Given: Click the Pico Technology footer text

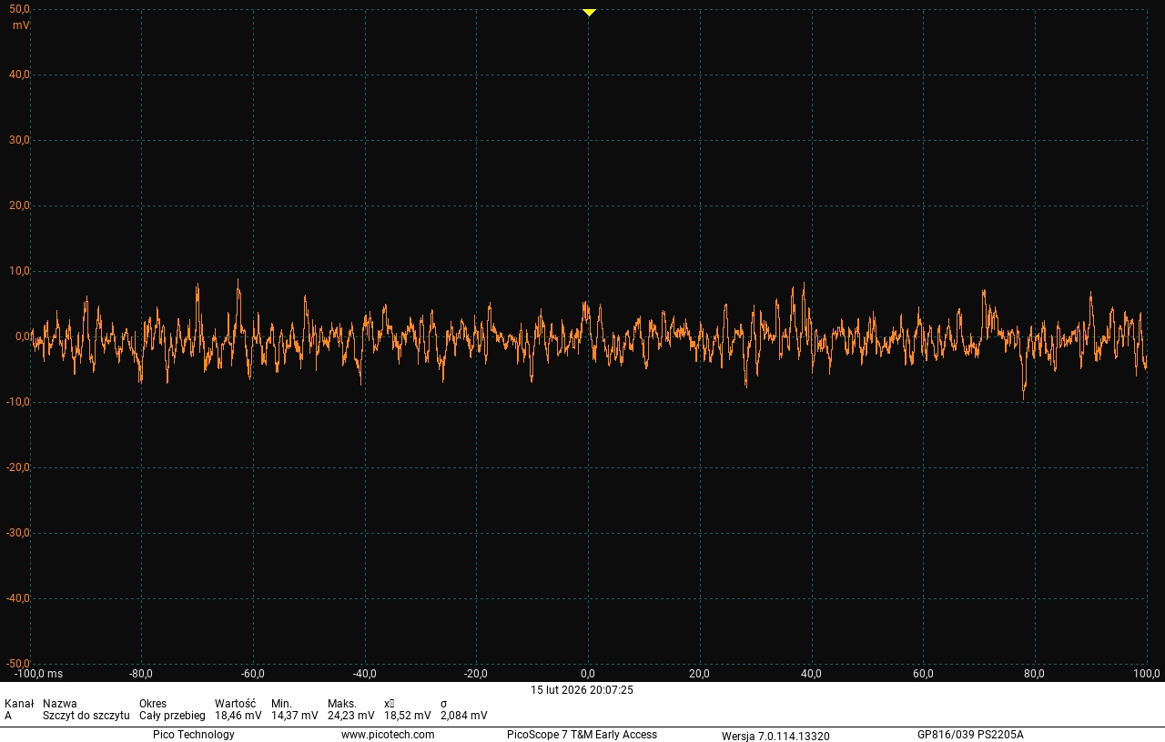Looking at the screenshot, I should point(193,735).
